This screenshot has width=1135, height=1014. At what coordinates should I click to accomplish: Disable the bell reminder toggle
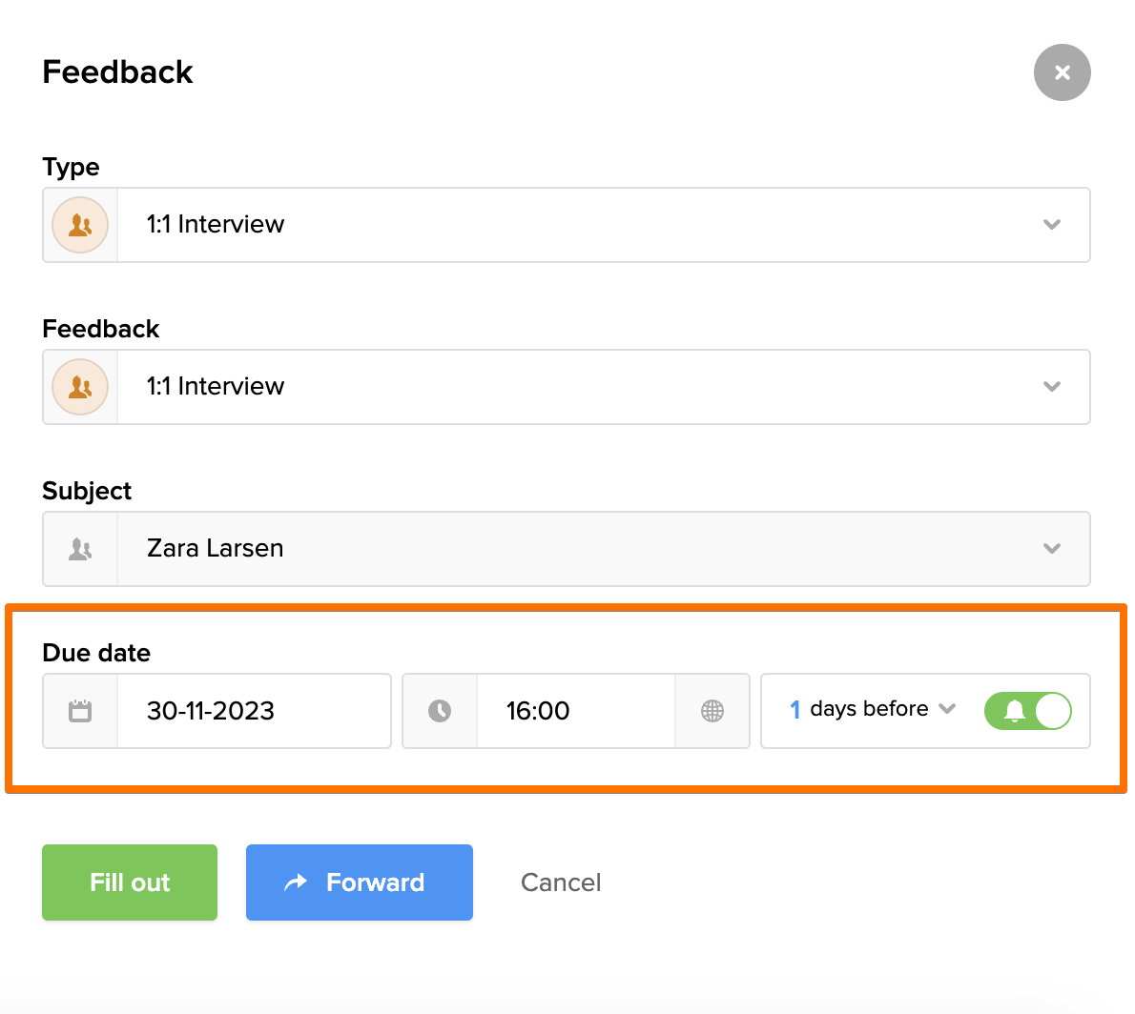coord(1027,711)
